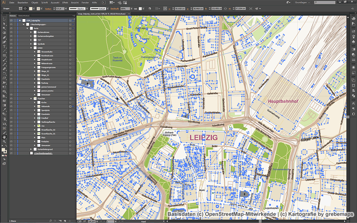Select the Type tool in the toolbox
357x223 pixels.
click(5, 46)
